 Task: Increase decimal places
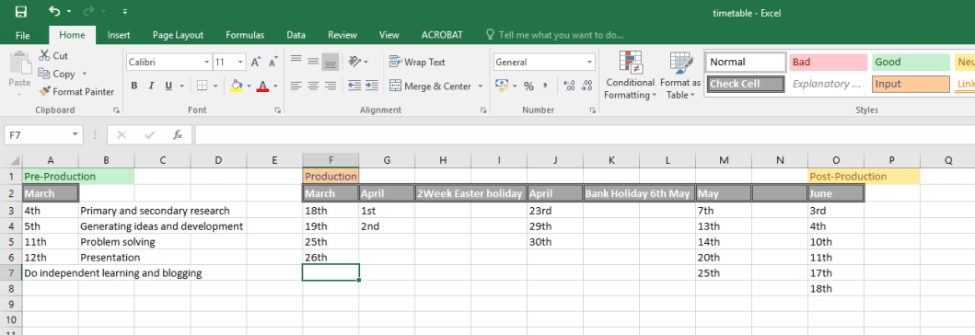[569, 86]
